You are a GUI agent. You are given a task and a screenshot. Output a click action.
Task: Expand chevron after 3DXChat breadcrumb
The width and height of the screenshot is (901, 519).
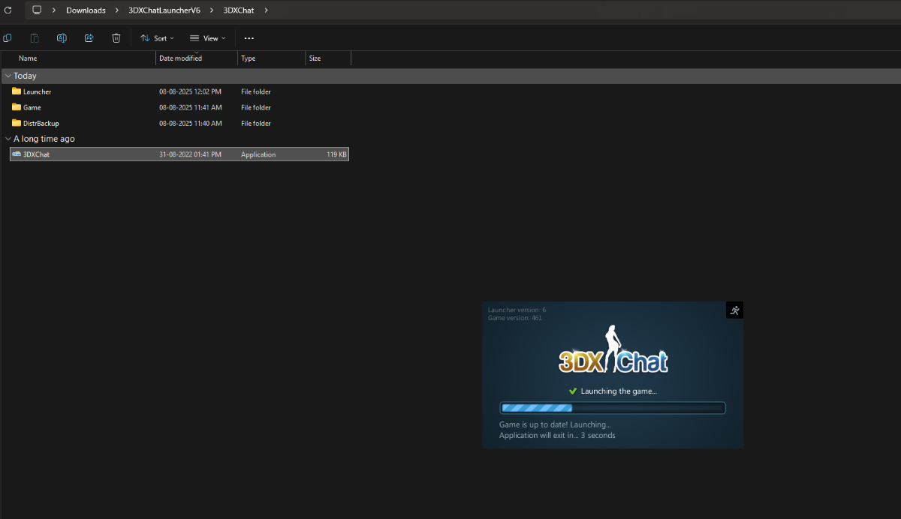tap(266, 10)
